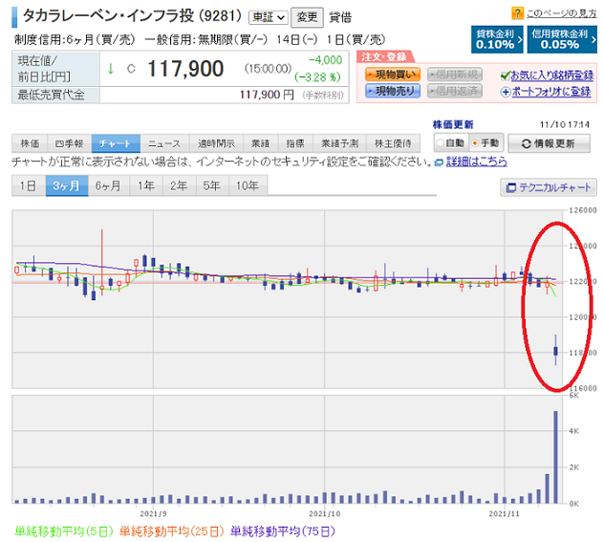This screenshot has width=604, height=542.
Task: Click the latest candlestick near 118000
Action: (x=555, y=351)
